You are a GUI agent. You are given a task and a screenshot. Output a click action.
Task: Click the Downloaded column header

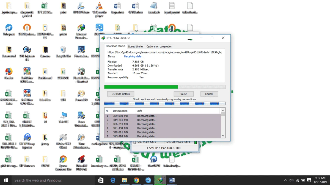pos(123,111)
